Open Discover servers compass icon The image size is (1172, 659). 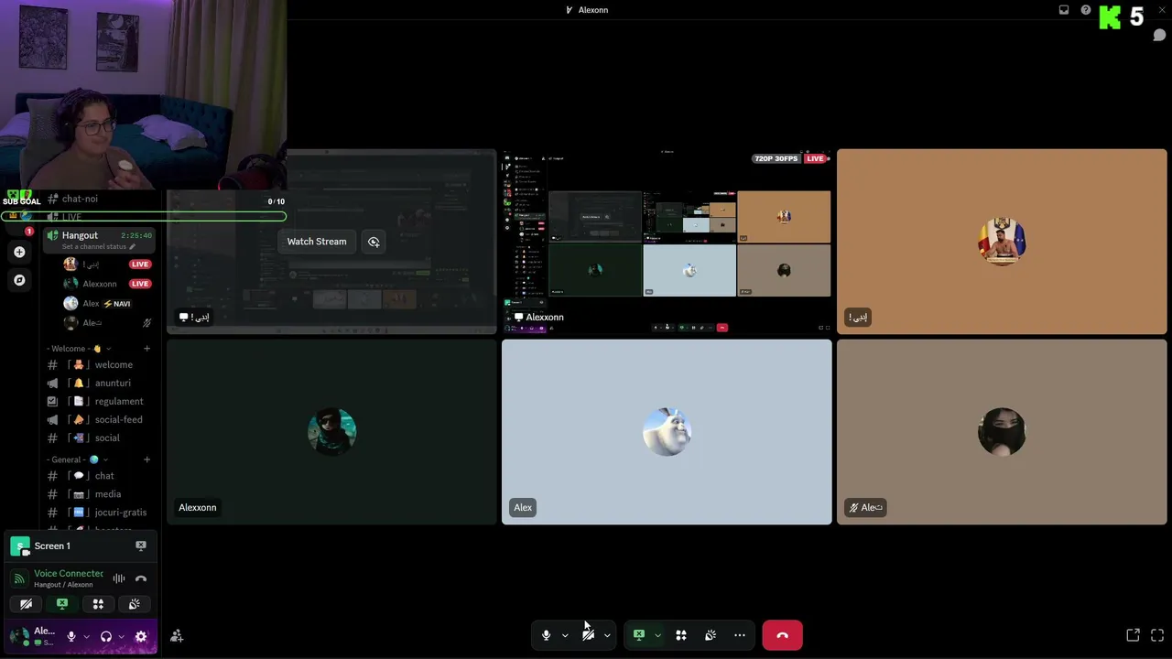point(19,280)
